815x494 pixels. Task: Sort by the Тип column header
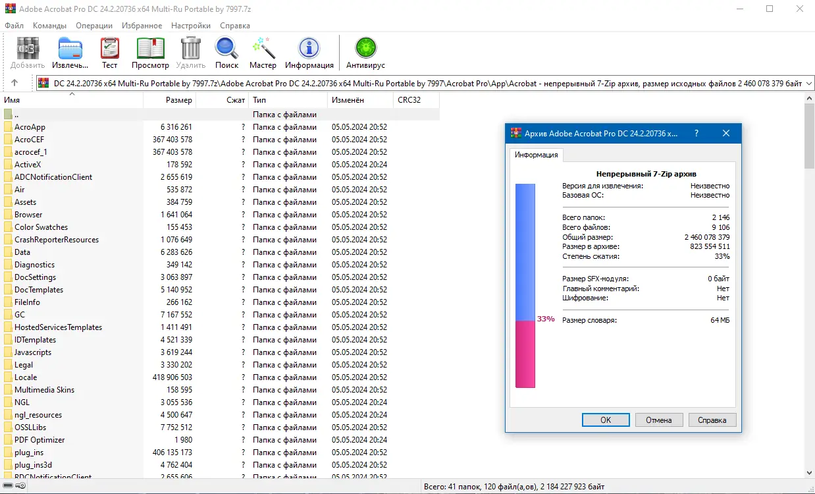click(x=288, y=100)
